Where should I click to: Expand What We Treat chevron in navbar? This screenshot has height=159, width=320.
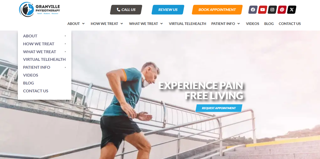pos(161,24)
